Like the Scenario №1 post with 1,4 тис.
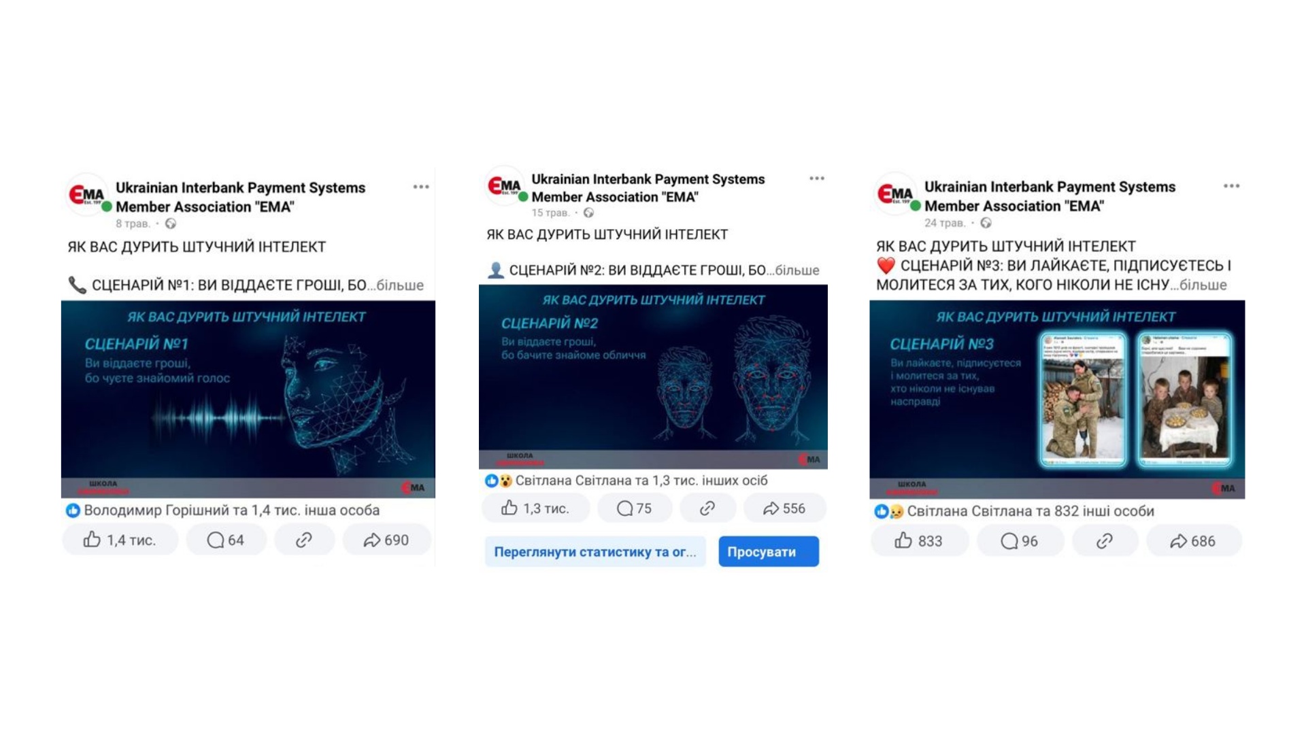 (x=120, y=540)
